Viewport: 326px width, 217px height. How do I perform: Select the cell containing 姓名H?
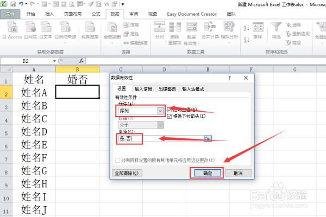[34, 183]
